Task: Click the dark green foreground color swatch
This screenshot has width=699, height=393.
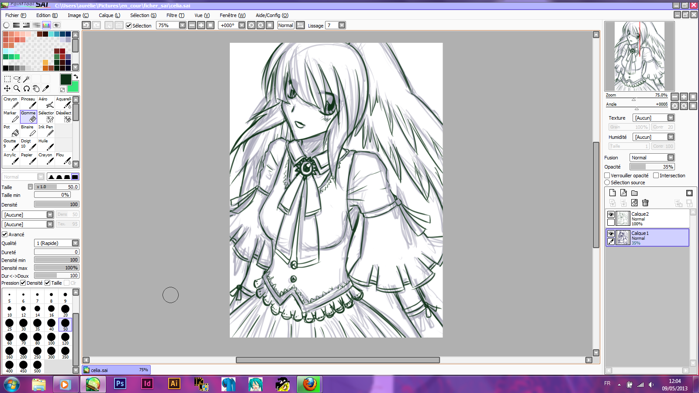Action: [x=66, y=79]
